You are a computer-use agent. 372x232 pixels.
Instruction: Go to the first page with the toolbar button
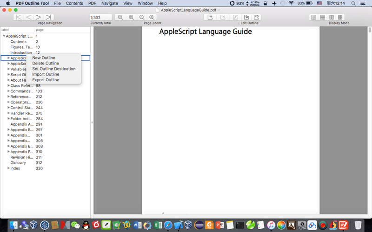(19, 17)
